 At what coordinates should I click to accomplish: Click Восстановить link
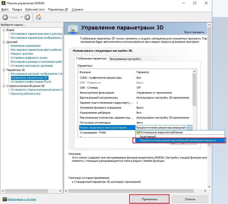pos(194,32)
